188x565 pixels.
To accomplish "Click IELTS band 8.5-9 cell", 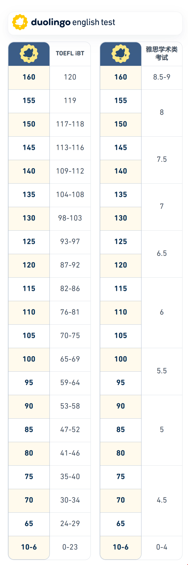I will [162, 77].
